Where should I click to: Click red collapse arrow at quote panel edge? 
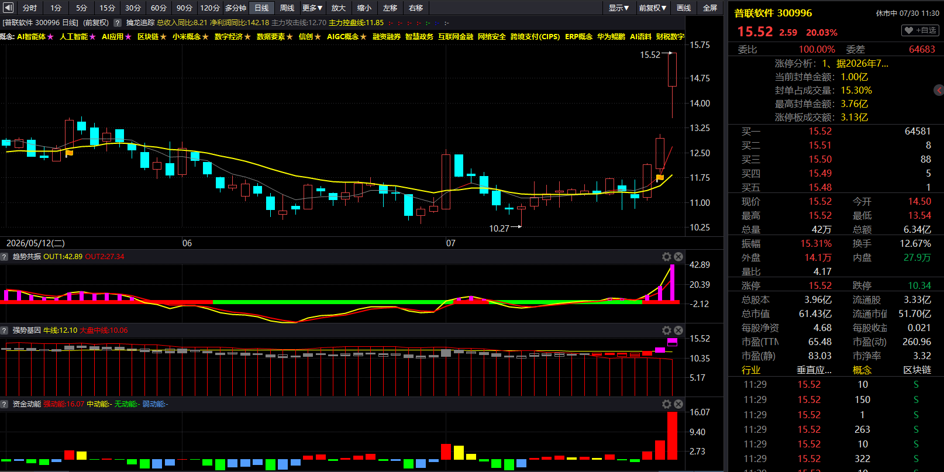click(939, 90)
